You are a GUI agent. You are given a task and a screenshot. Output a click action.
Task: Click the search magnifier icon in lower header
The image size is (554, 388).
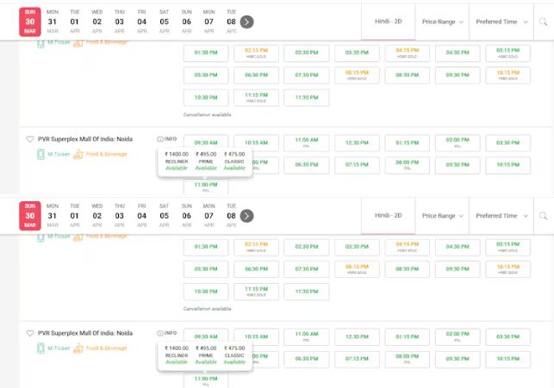543,216
